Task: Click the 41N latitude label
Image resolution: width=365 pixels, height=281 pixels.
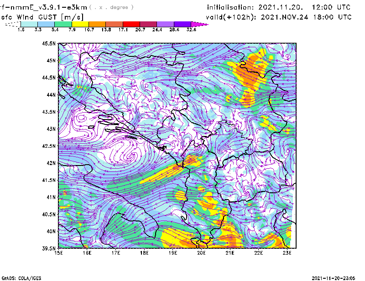Action: [51, 197]
